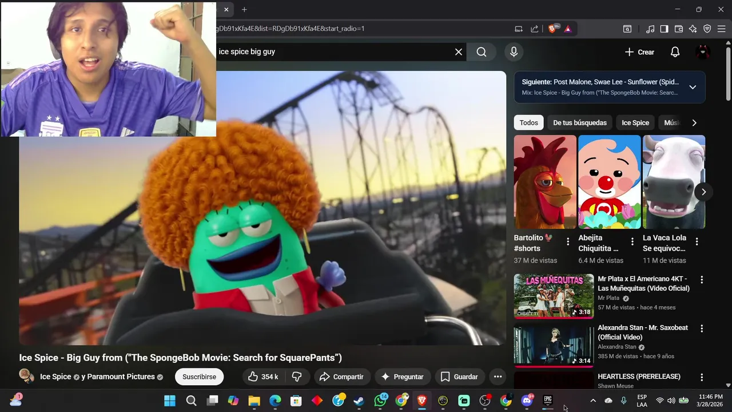Select the De tus búsquedas chip
This screenshot has width=732, height=412.
(x=580, y=122)
